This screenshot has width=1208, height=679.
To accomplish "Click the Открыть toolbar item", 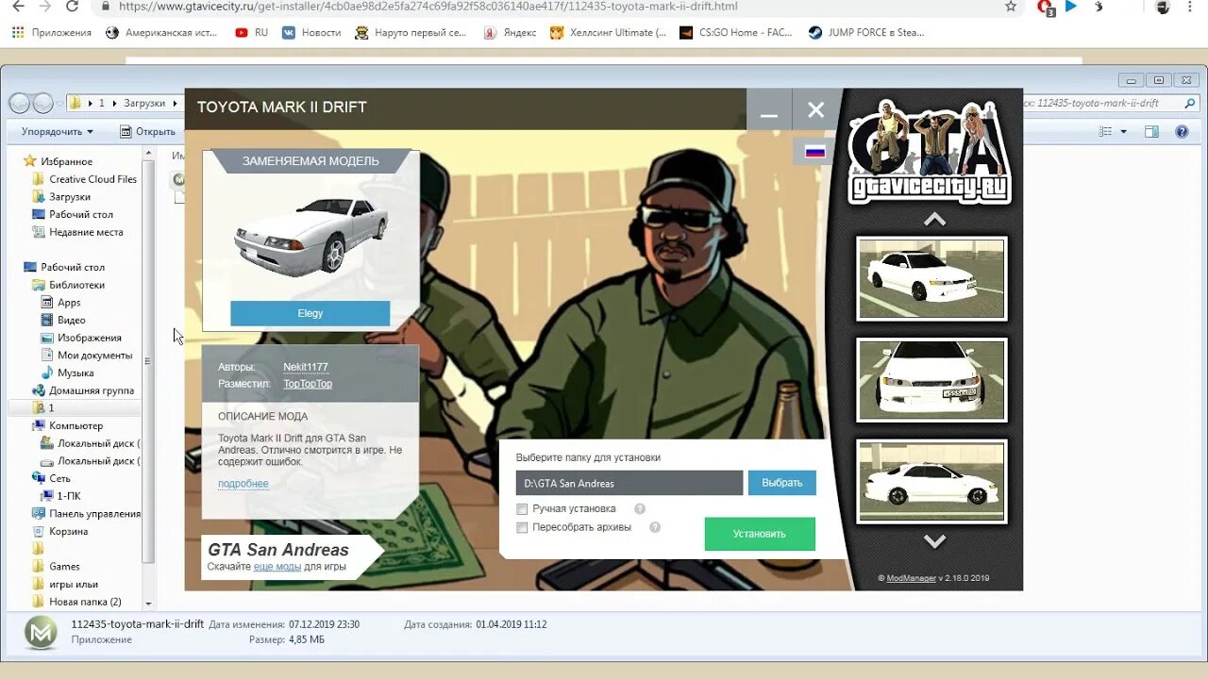I will (148, 132).
